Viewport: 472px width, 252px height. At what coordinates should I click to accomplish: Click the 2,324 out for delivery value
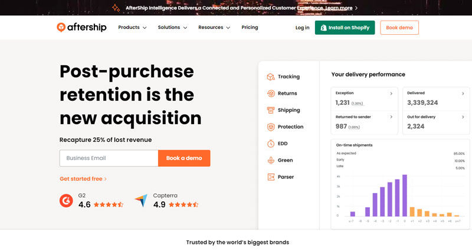(x=416, y=127)
